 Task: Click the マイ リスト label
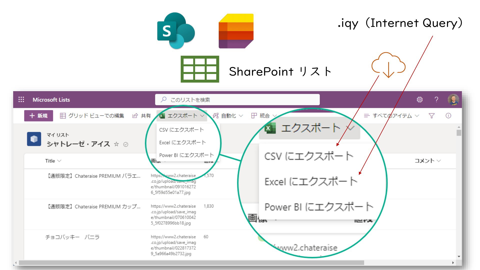(58, 135)
